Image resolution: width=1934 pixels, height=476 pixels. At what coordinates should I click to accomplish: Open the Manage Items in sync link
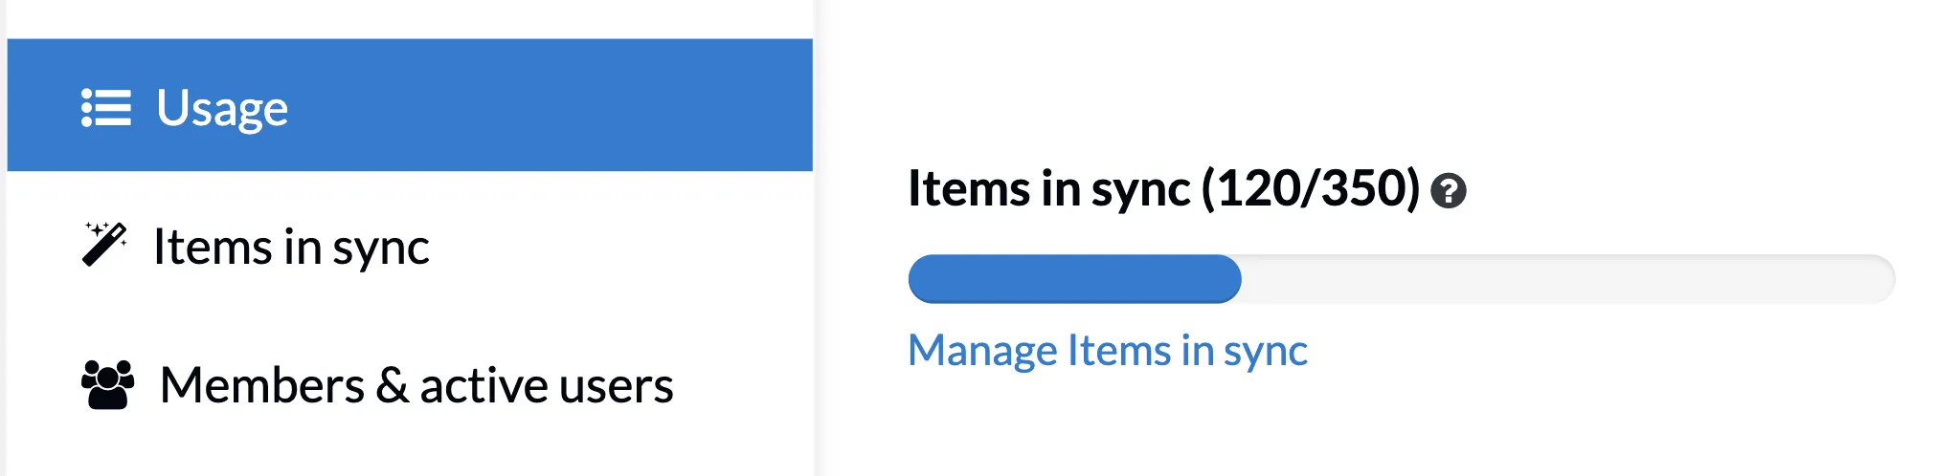coord(1107,351)
